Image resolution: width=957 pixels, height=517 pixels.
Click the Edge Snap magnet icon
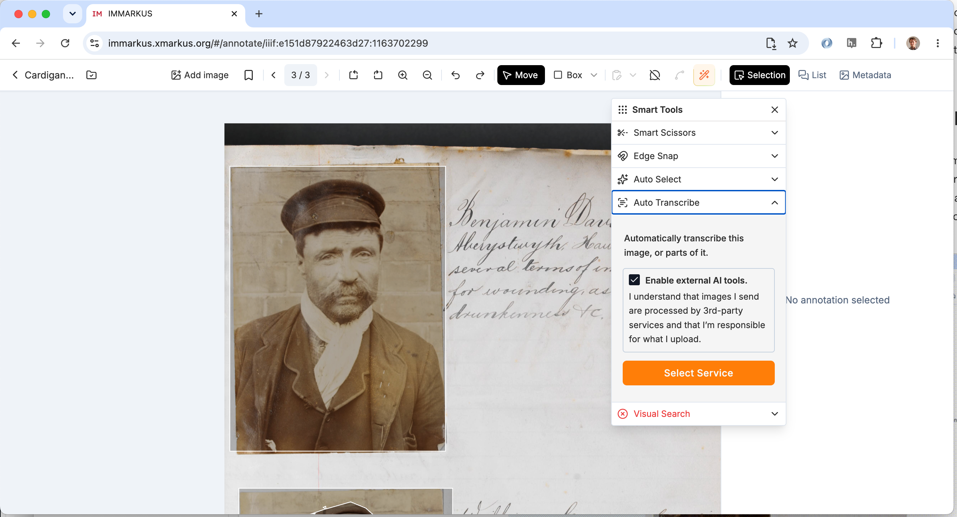click(623, 156)
